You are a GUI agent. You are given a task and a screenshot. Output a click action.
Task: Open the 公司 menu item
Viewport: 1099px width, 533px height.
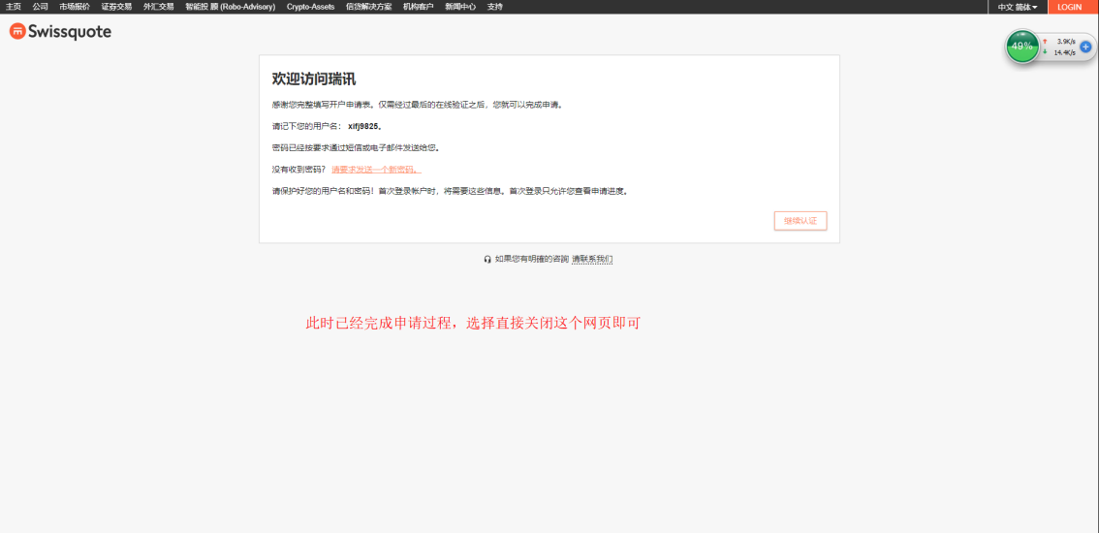pos(40,7)
